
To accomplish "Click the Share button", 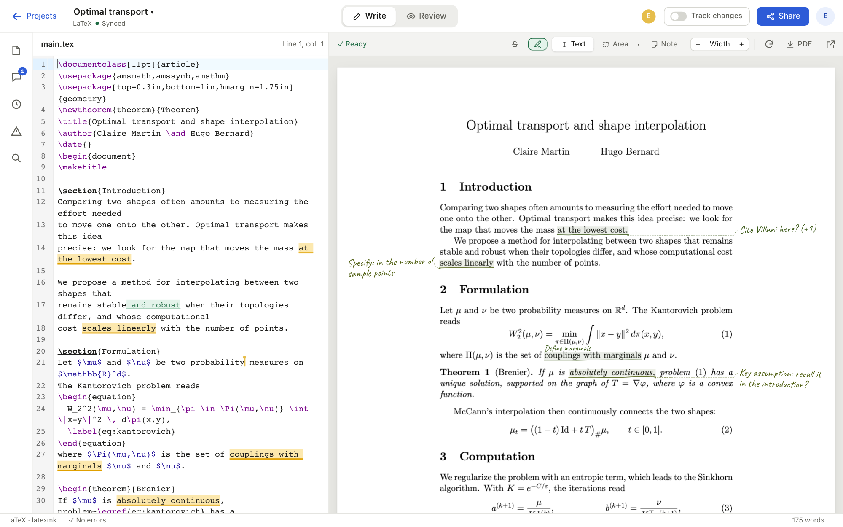I will click(783, 16).
